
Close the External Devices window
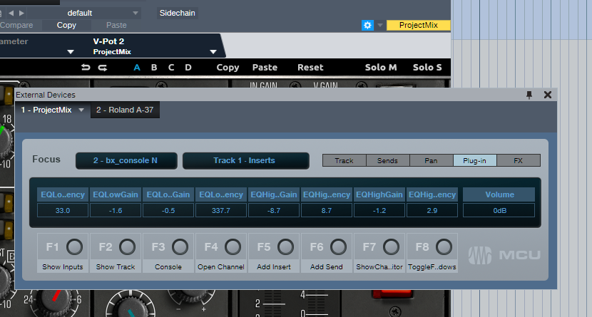[x=548, y=95]
